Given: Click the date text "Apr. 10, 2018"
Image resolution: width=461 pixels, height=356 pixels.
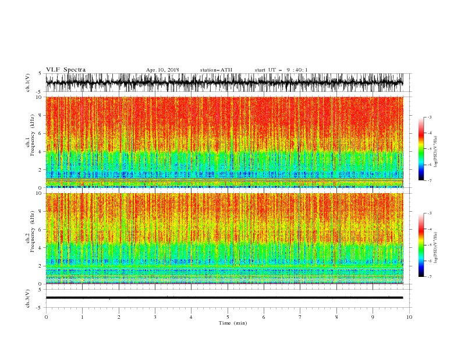Looking at the screenshot, I should [162, 70].
